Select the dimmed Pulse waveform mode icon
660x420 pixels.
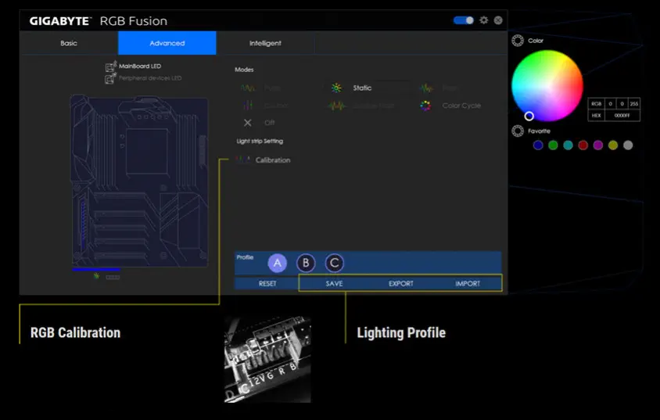247,88
